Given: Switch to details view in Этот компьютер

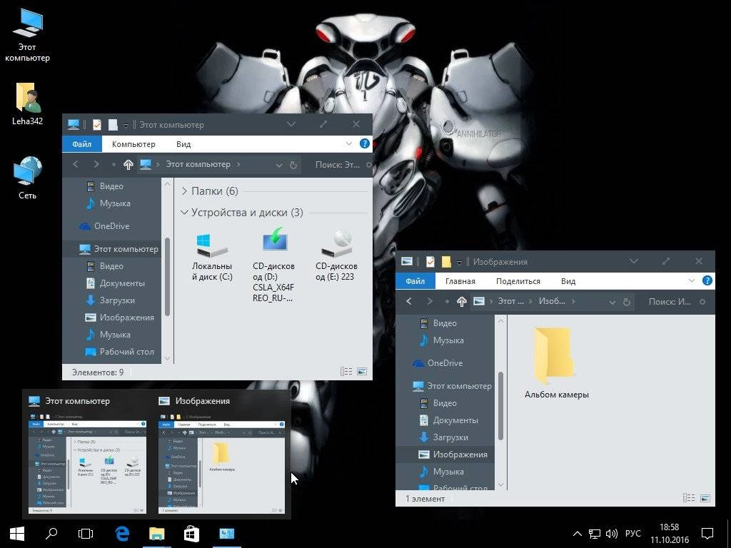Looking at the screenshot, I should [x=346, y=371].
